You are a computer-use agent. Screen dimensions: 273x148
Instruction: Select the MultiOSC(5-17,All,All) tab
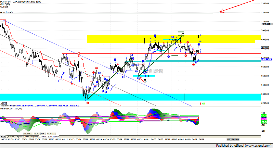[50, 137]
